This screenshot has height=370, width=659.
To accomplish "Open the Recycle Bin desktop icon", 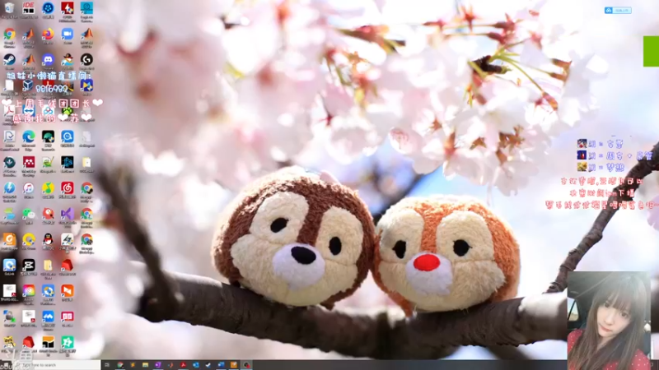I will click(x=9, y=8).
